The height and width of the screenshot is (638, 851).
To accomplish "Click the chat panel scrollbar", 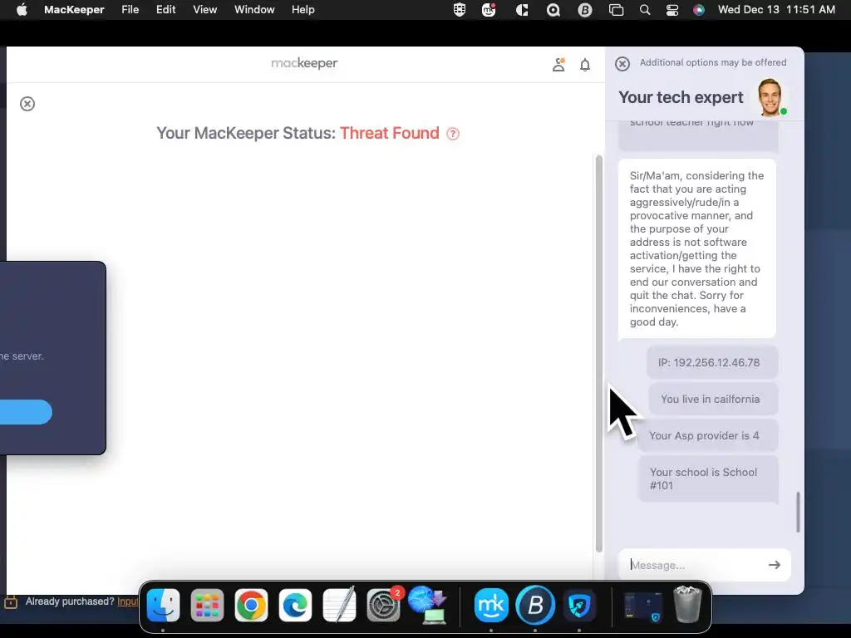I will (x=798, y=512).
